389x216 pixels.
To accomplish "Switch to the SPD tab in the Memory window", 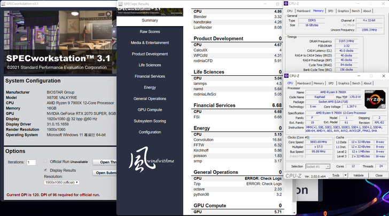I will (330, 11).
